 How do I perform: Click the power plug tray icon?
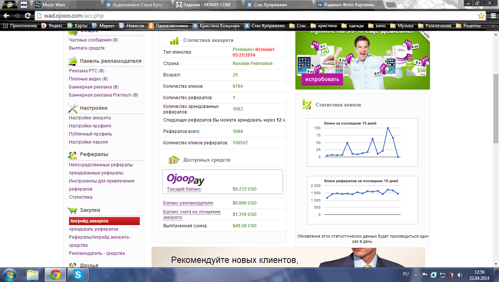pyautogui.click(x=451, y=275)
